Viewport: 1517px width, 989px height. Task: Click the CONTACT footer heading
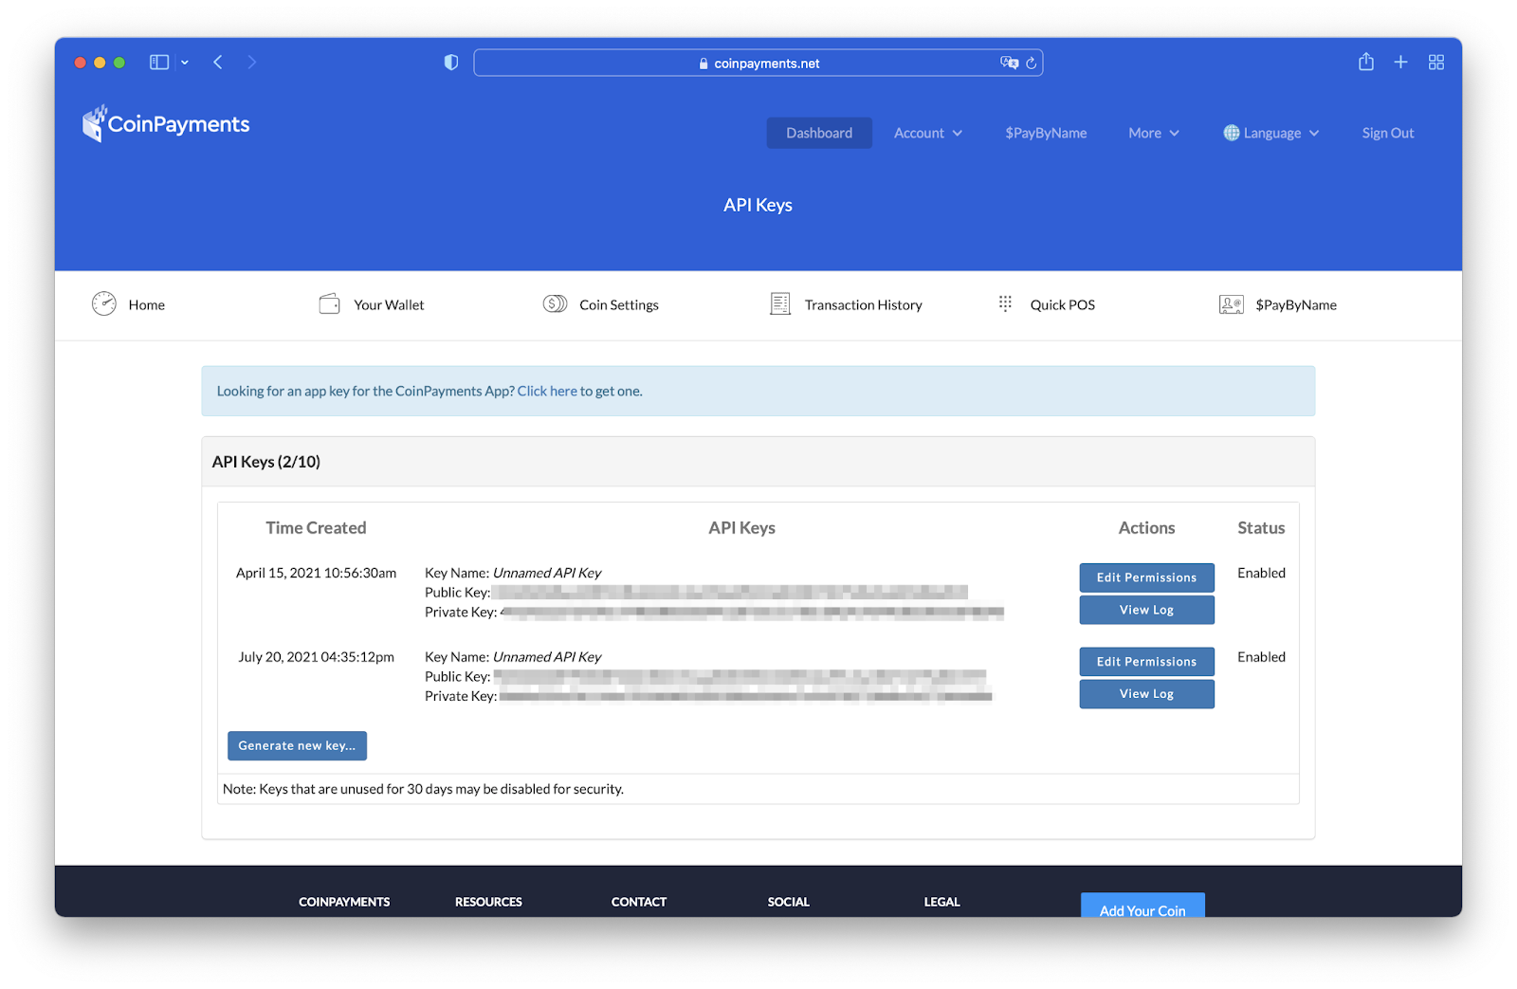639,902
